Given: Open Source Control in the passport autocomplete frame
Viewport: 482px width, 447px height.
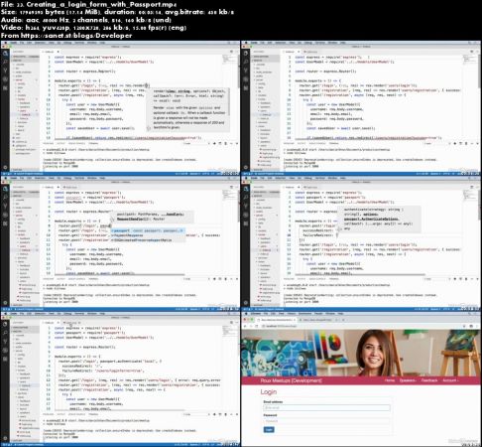Looking at the screenshot, I should click(5, 206).
